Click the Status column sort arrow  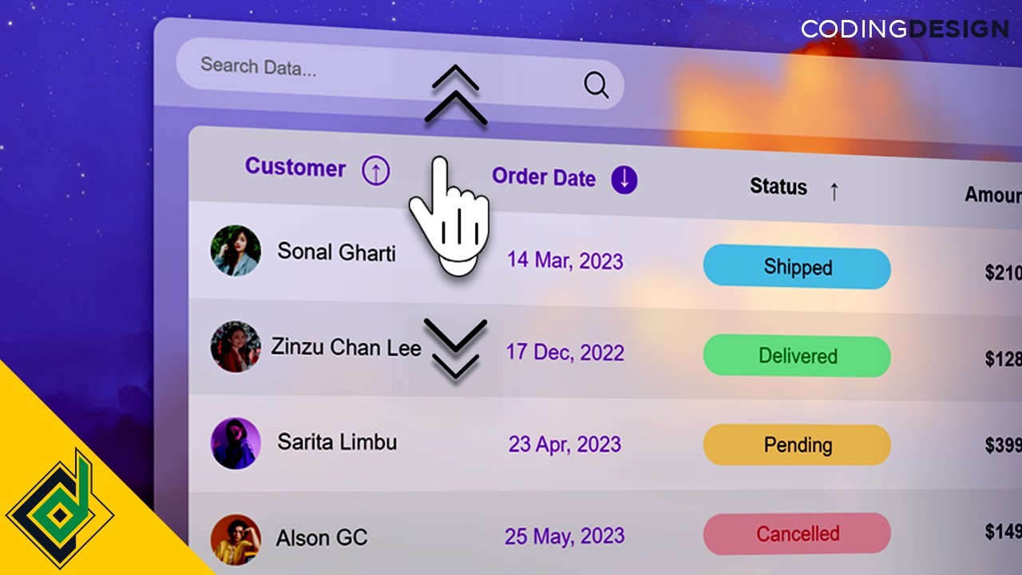point(834,191)
